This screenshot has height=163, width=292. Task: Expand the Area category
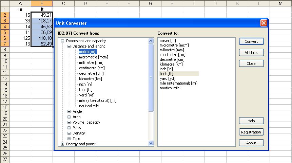click(x=69, y=117)
